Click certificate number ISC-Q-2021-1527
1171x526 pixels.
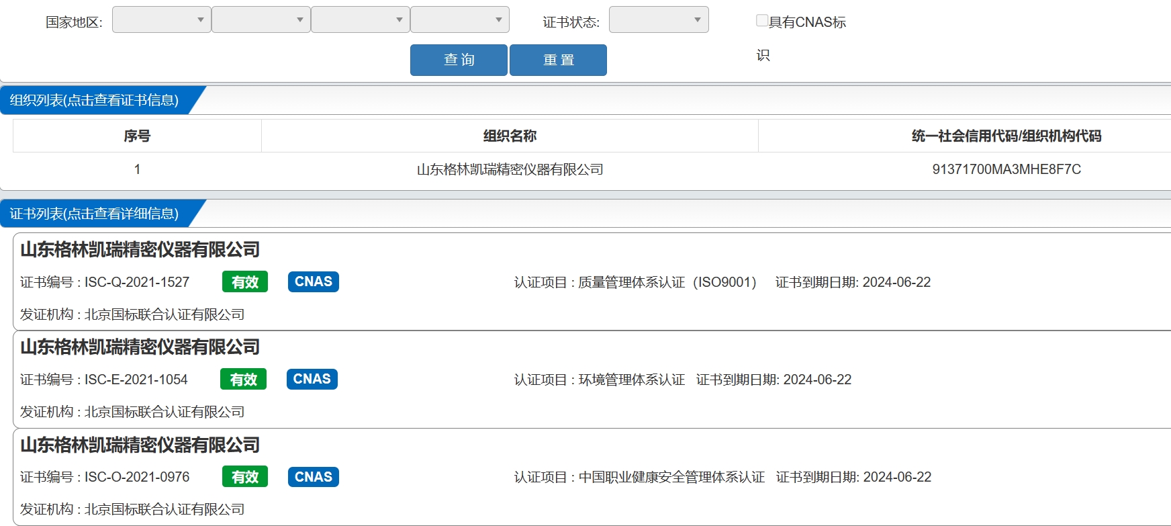(137, 282)
